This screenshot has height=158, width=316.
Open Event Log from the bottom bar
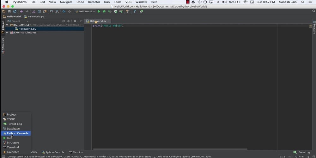(x=302, y=152)
